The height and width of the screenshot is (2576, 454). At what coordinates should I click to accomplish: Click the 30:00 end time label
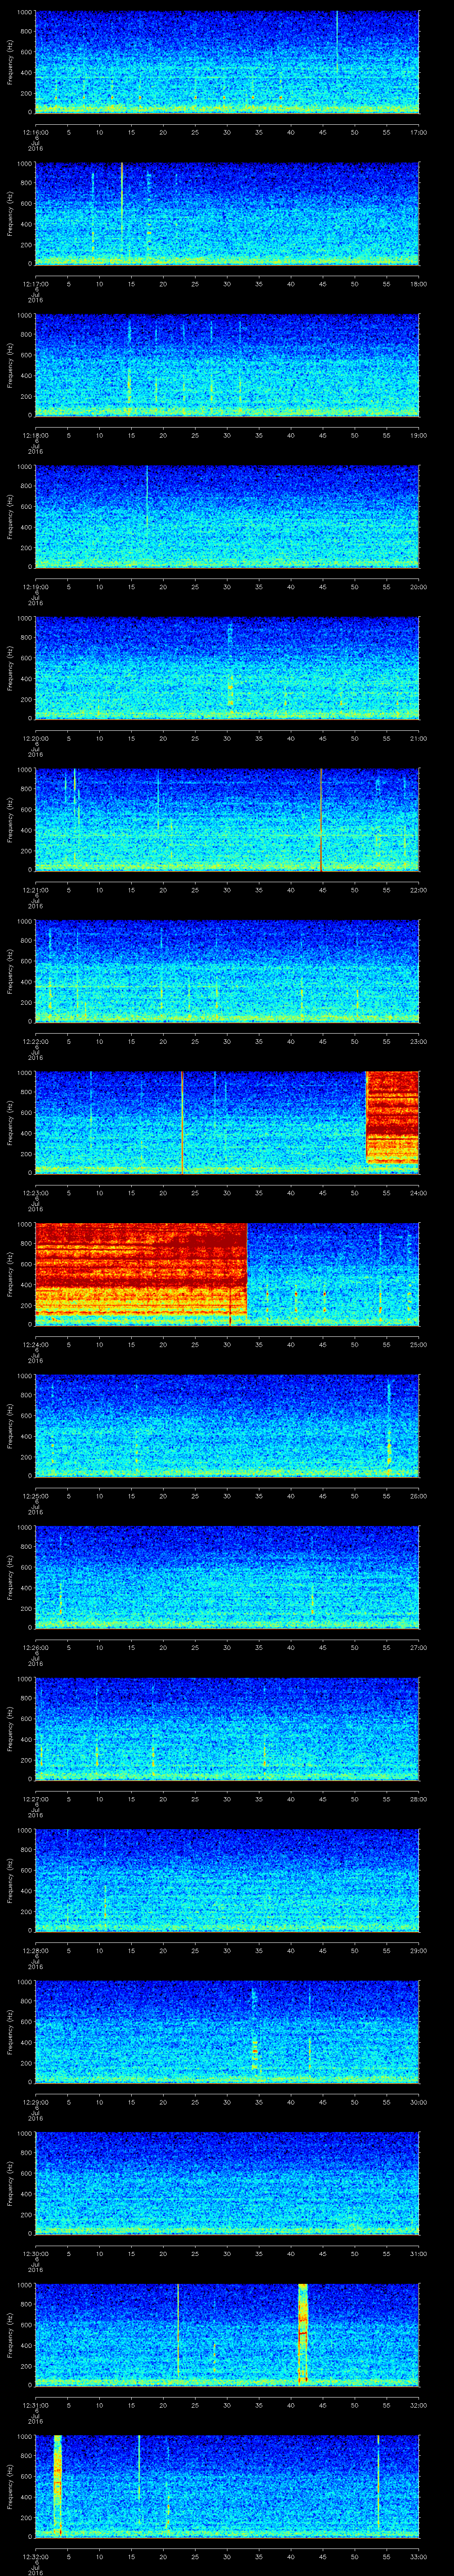tap(418, 2101)
